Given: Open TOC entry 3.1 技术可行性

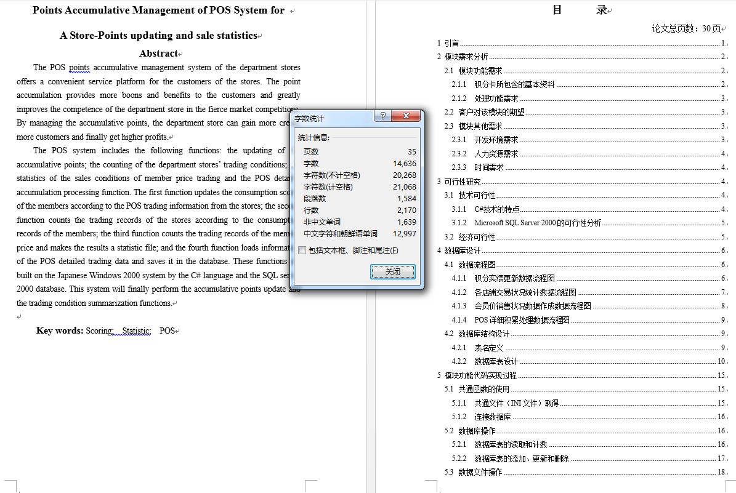Looking at the screenshot, I should click(x=585, y=195).
